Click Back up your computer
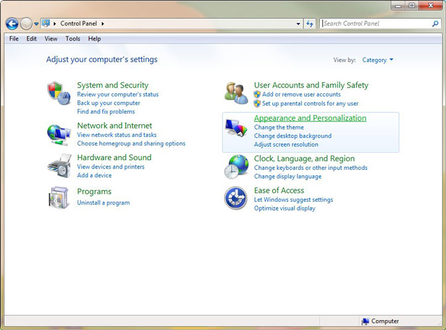The image size is (446, 330). pyautogui.click(x=108, y=103)
